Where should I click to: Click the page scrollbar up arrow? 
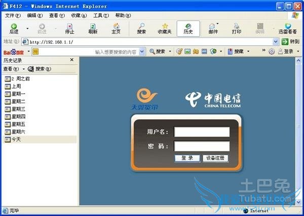coord(298,61)
